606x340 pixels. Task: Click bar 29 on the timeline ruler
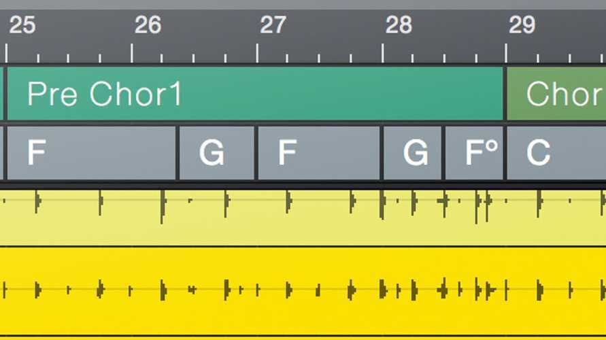522,25
